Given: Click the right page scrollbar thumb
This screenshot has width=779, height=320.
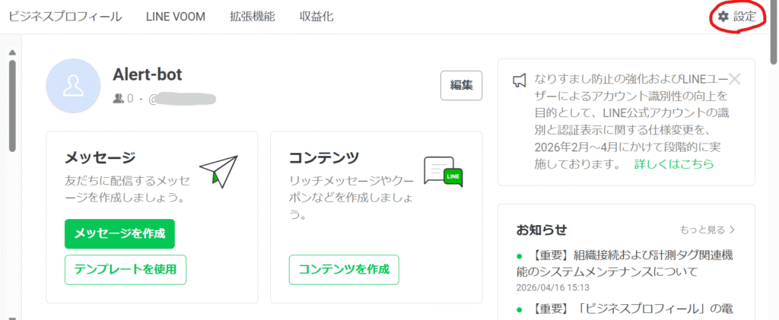Looking at the screenshot, I should click(x=774, y=32).
